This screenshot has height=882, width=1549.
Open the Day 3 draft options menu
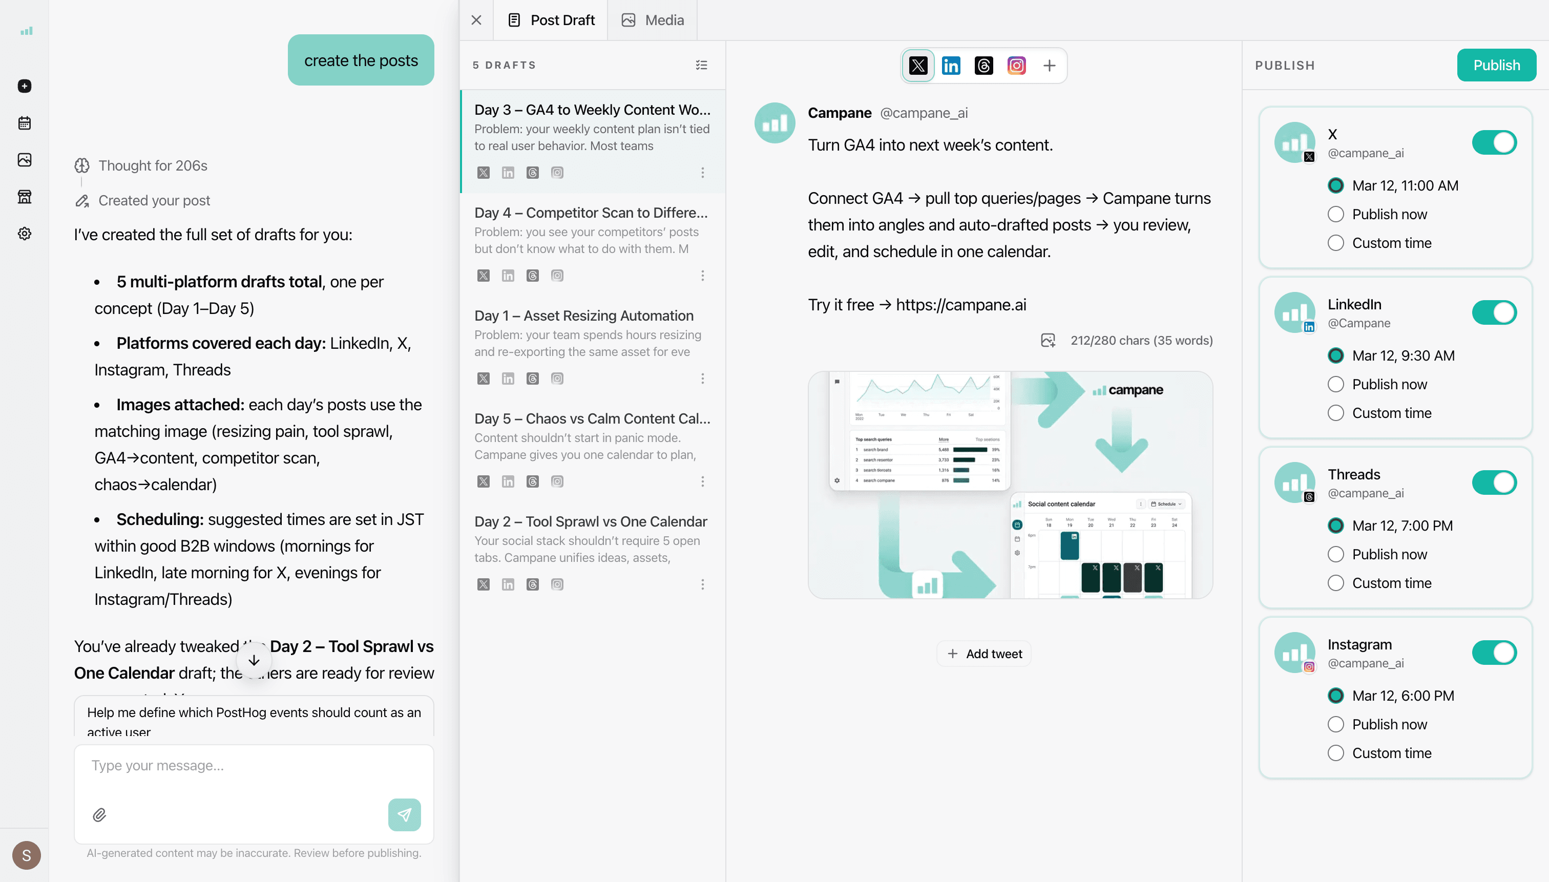tap(702, 173)
